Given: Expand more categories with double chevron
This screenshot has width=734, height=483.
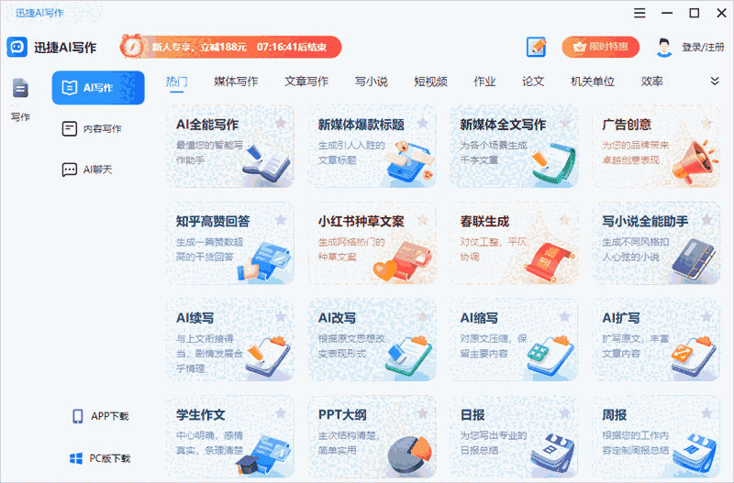Looking at the screenshot, I should pos(715,81).
